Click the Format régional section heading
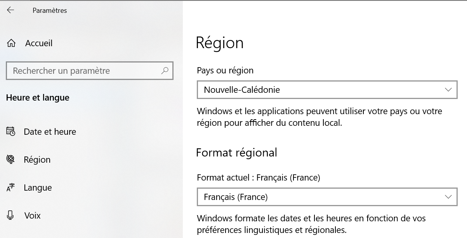Screen dimensions: 467x238 [236, 153]
